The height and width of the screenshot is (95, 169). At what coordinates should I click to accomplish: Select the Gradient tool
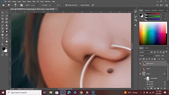[x=2, y=32]
